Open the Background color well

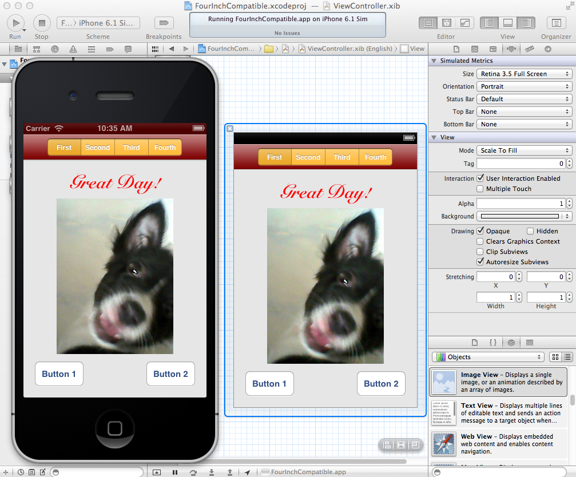[x=520, y=216]
